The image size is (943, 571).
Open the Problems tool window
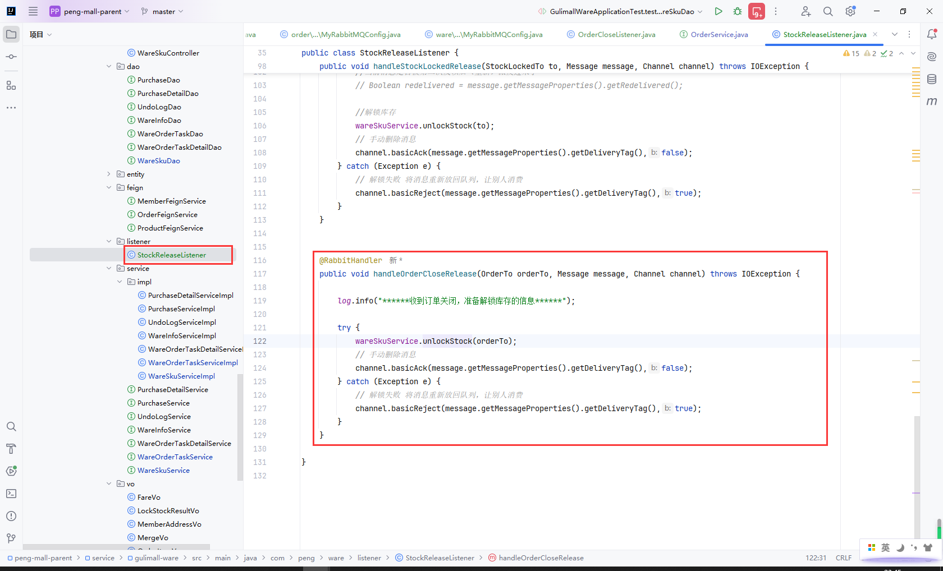pyautogui.click(x=11, y=516)
